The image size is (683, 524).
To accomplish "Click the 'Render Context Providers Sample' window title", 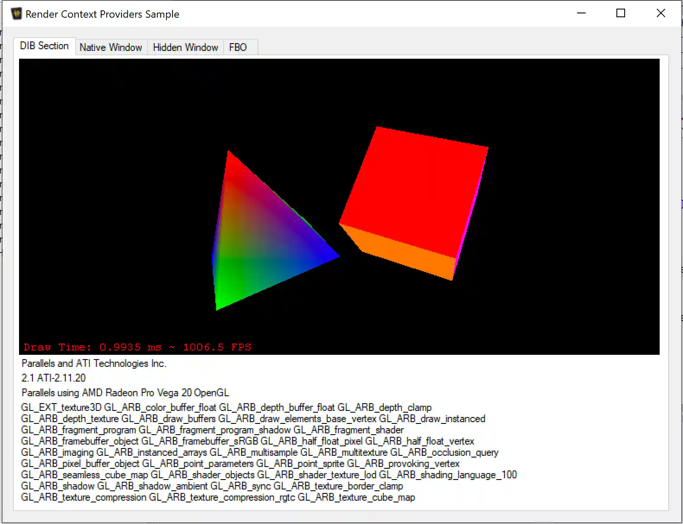I will click(x=102, y=14).
